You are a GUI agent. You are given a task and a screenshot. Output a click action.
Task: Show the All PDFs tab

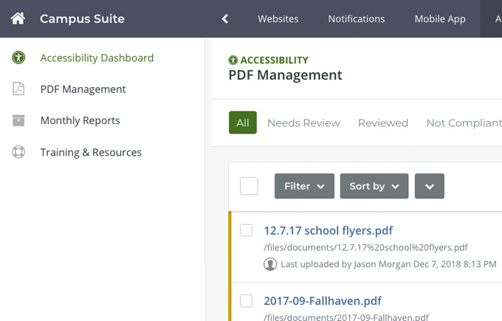point(242,123)
